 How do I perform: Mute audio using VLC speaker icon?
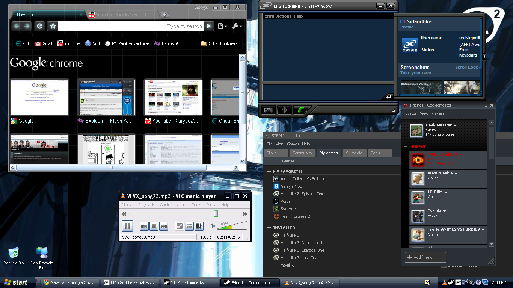click(x=213, y=226)
